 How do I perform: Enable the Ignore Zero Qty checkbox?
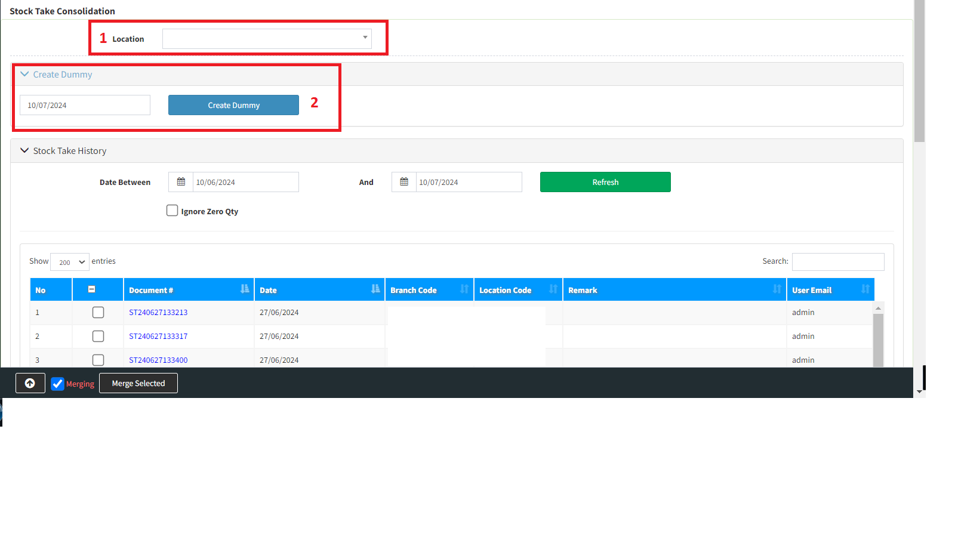(x=172, y=211)
